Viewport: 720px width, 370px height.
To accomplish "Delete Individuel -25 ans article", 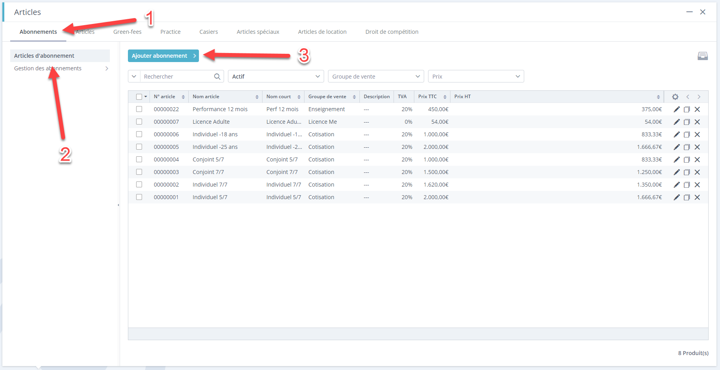I will (697, 147).
